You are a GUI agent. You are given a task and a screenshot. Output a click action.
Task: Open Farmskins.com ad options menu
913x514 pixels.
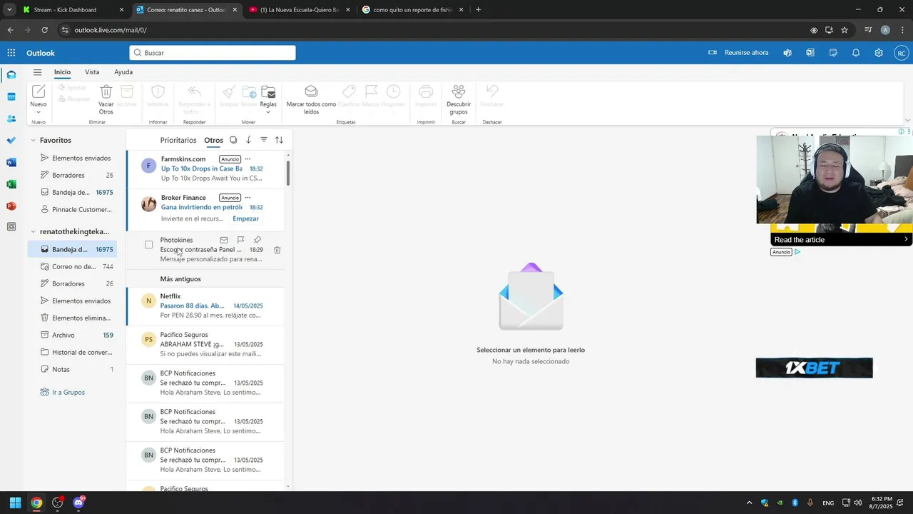pyautogui.click(x=248, y=158)
